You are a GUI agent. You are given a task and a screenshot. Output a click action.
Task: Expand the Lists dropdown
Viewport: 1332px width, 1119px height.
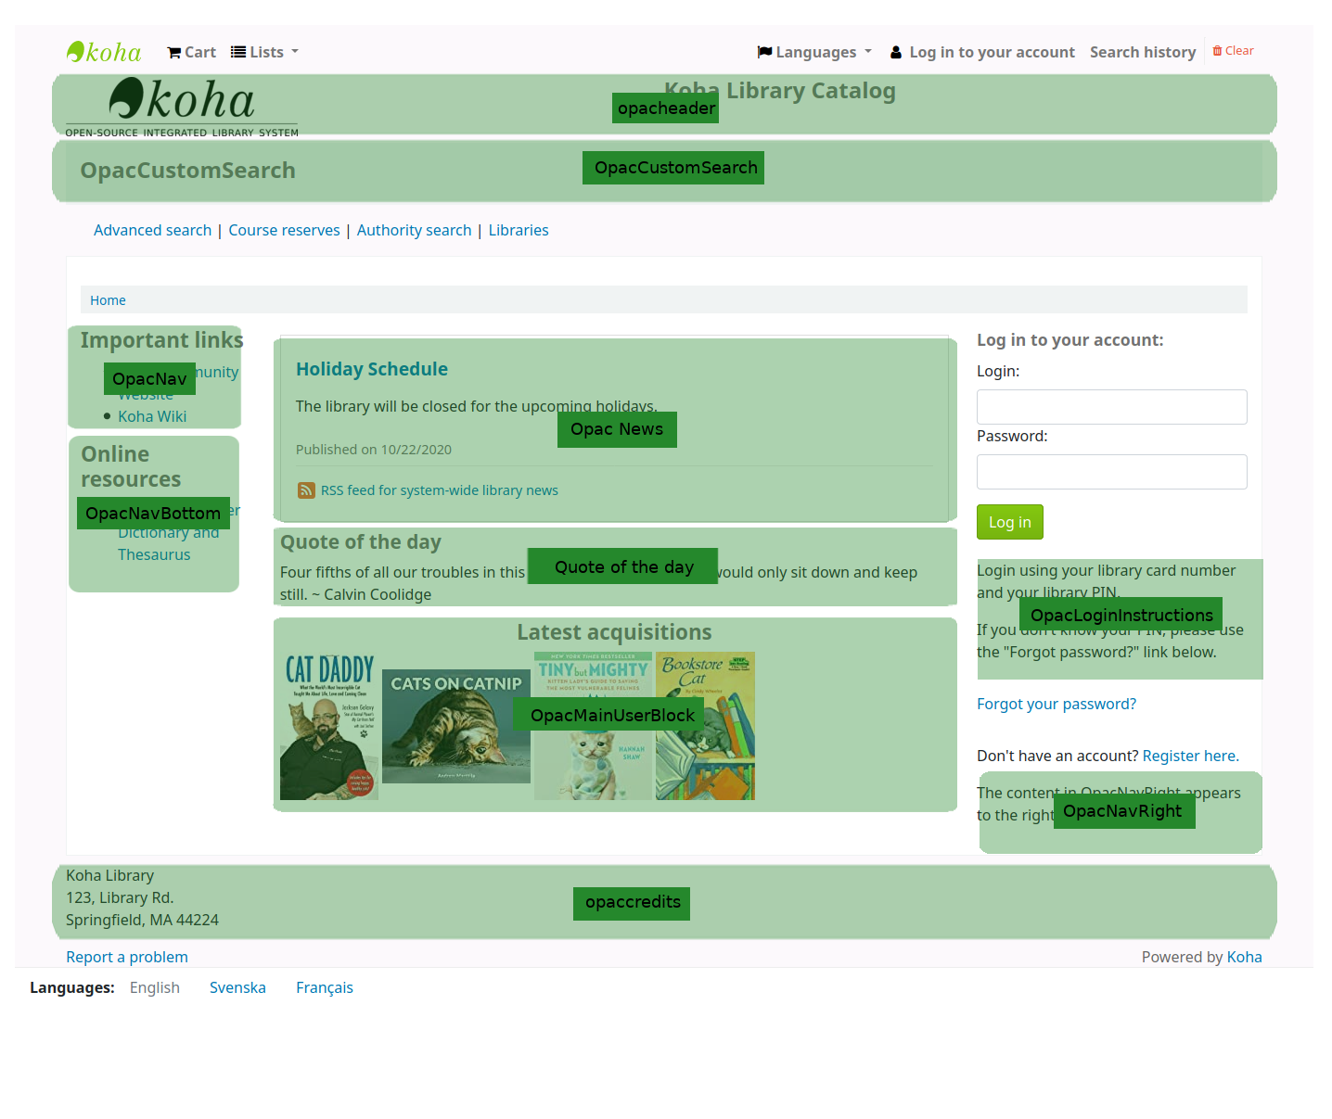click(264, 51)
